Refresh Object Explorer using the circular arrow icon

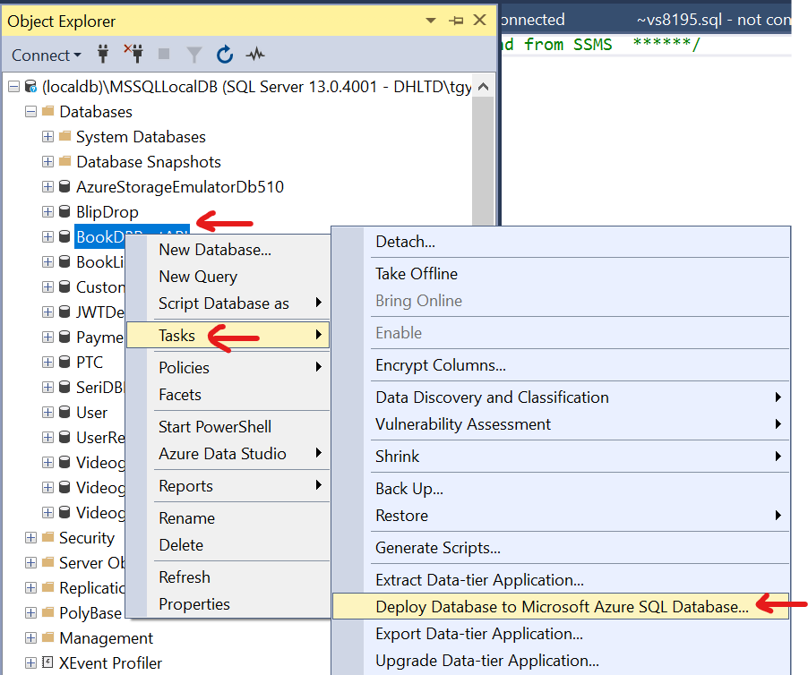pos(224,55)
